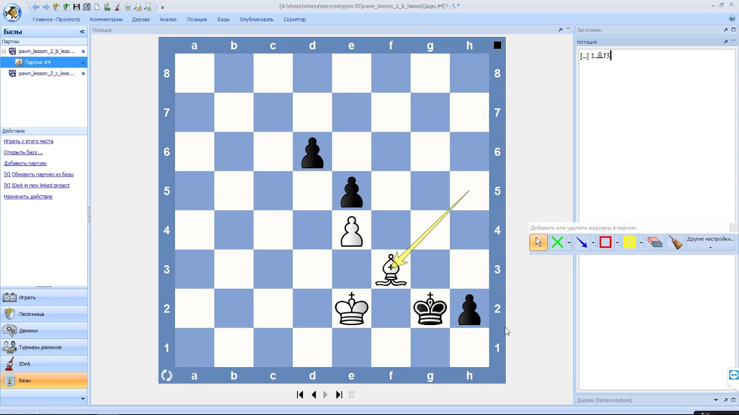Image resolution: width=739 pixels, height=415 pixels.
Task: Click the 1.♗f3 move in notation
Action: [x=600, y=56]
